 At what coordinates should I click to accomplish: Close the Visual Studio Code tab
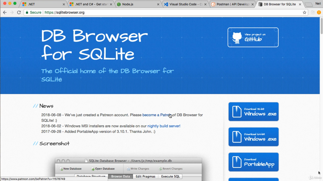(205, 4)
